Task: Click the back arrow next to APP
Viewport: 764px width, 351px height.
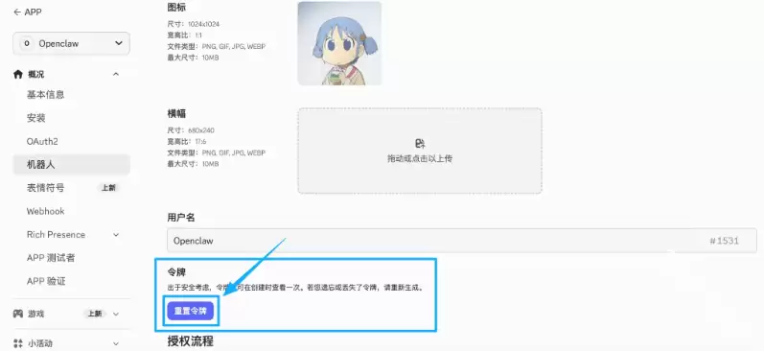Action: pos(17,12)
